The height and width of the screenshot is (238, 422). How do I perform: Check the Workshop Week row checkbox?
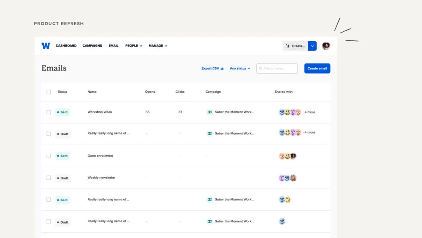click(49, 112)
